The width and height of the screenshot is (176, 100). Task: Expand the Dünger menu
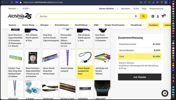pyautogui.click(x=46, y=25)
